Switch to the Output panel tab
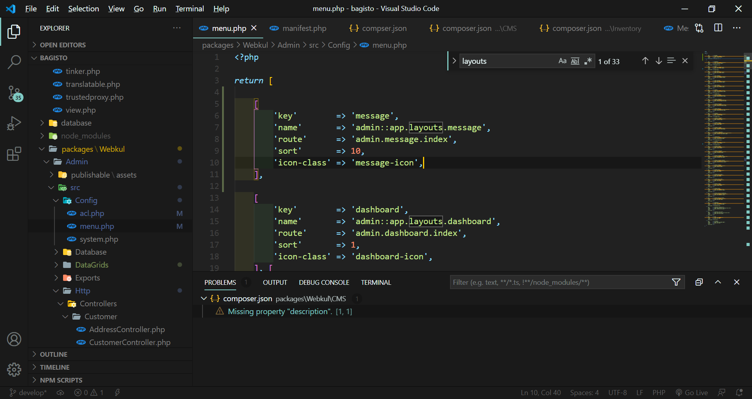 point(275,282)
